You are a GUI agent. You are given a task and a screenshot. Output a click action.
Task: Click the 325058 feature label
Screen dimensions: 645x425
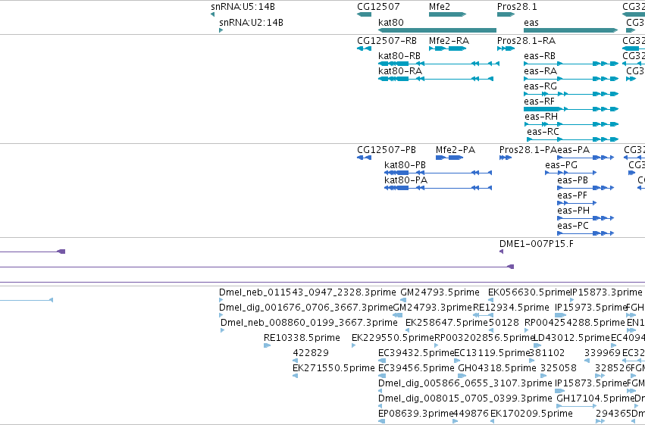click(559, 368)
